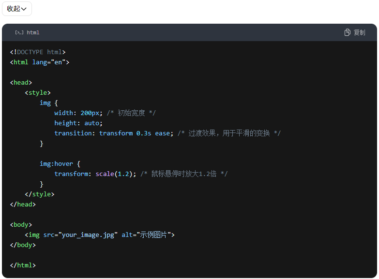Click the closing </html> tag
The width and height of the screenshot is (379, 279).
(23, 265)
